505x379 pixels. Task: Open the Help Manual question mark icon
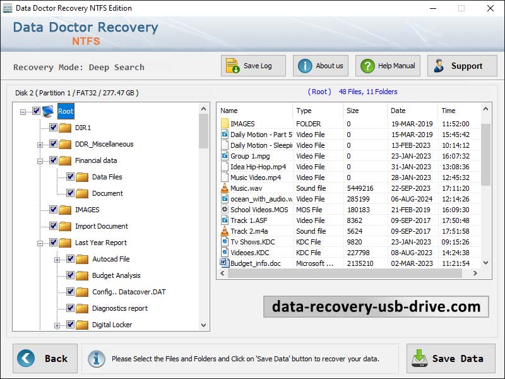coord(366,65)
